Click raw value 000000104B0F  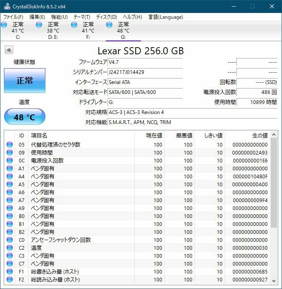tap(250, 177)
